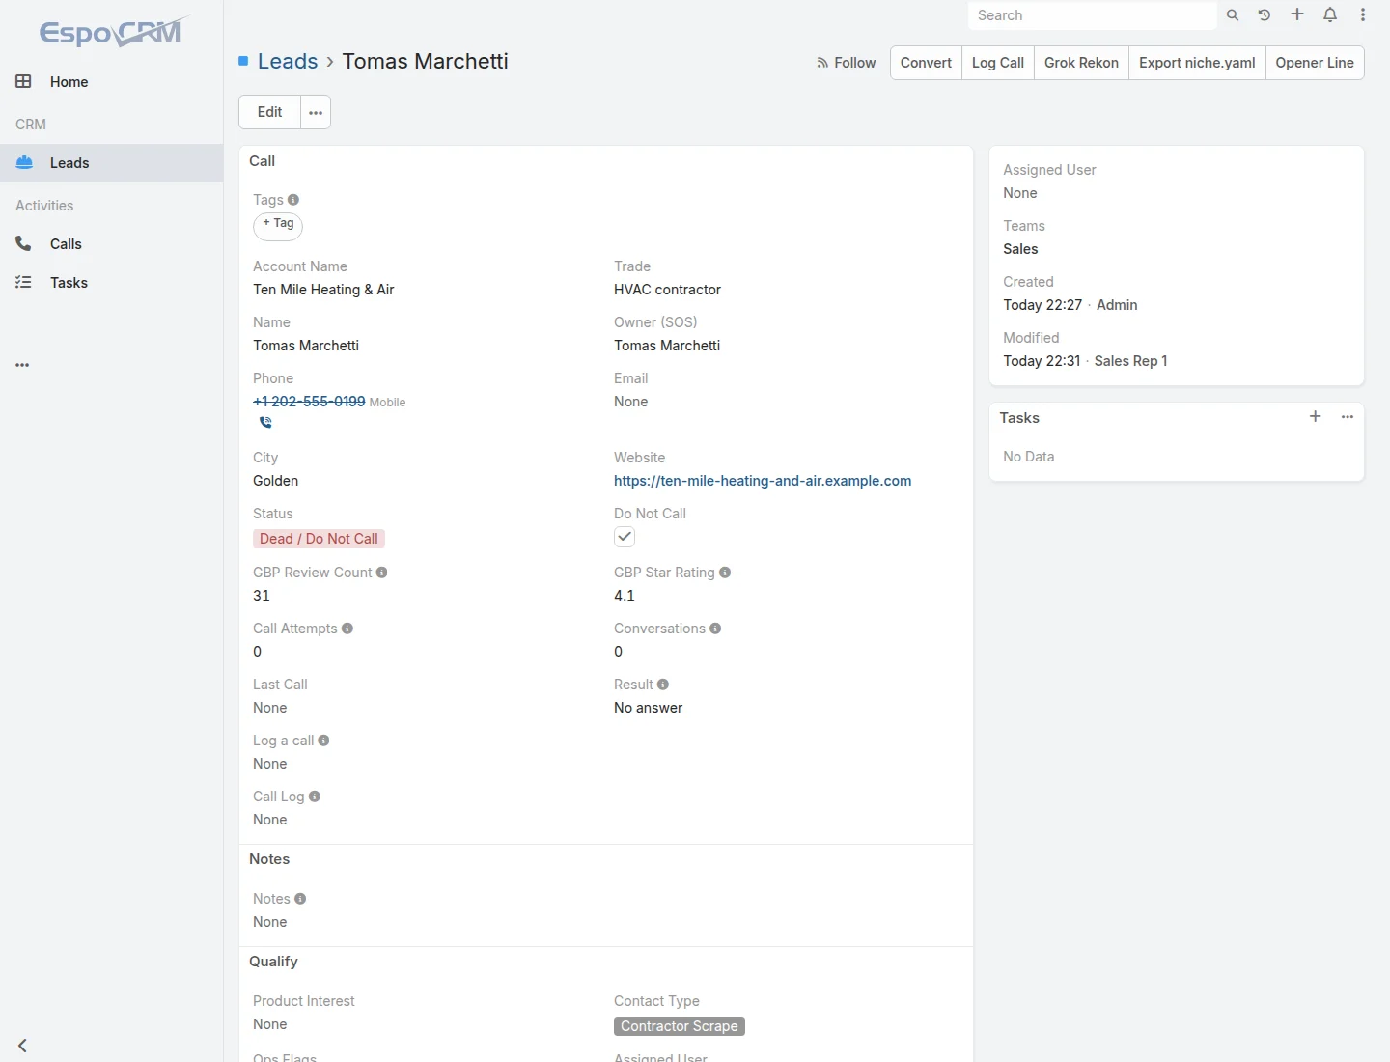Click the Opener Line button

(1315, 63)
